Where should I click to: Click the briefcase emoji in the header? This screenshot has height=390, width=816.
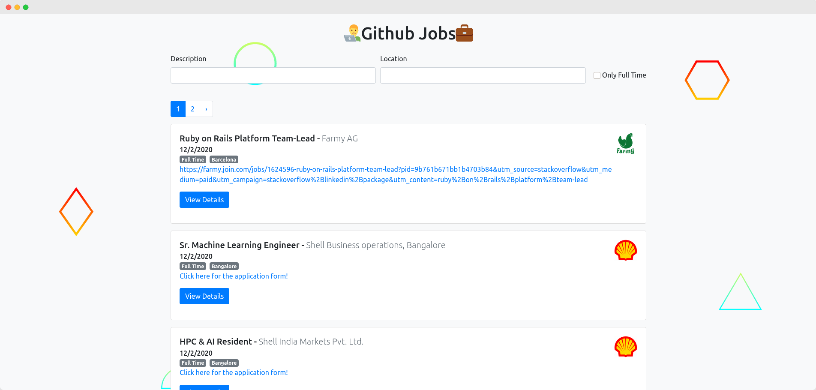pyautogui.click(x=464, y=33)
